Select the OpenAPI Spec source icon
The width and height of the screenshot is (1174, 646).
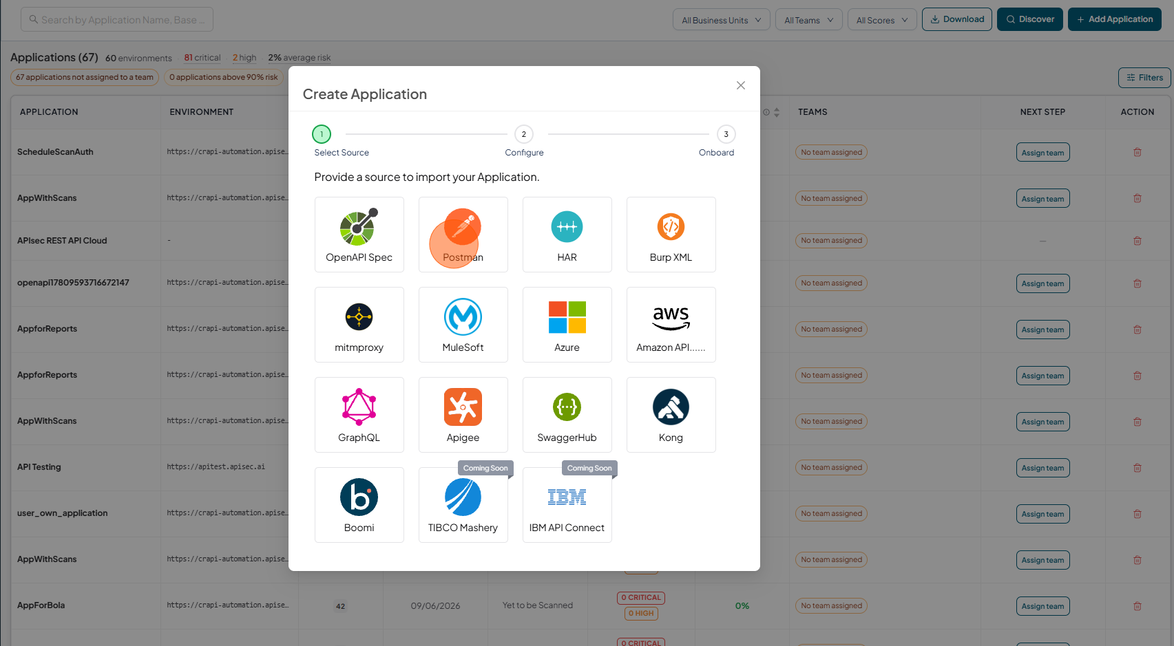(x=359, y=235)
